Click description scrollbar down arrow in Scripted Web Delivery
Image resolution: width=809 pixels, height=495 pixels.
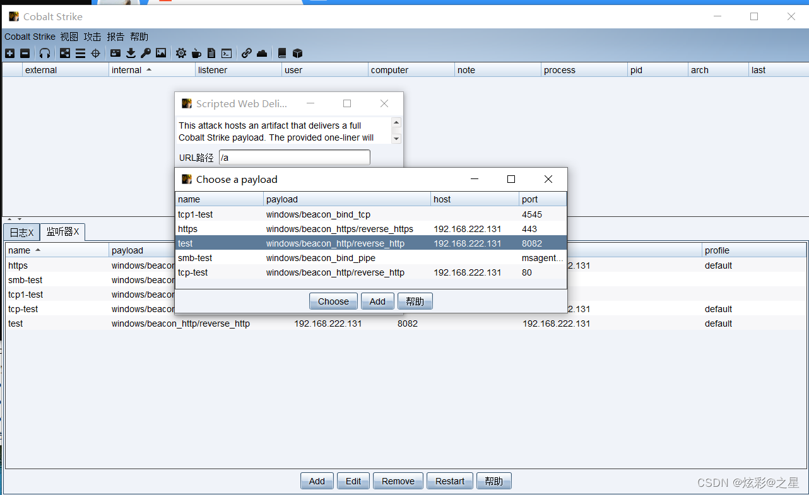396,138
